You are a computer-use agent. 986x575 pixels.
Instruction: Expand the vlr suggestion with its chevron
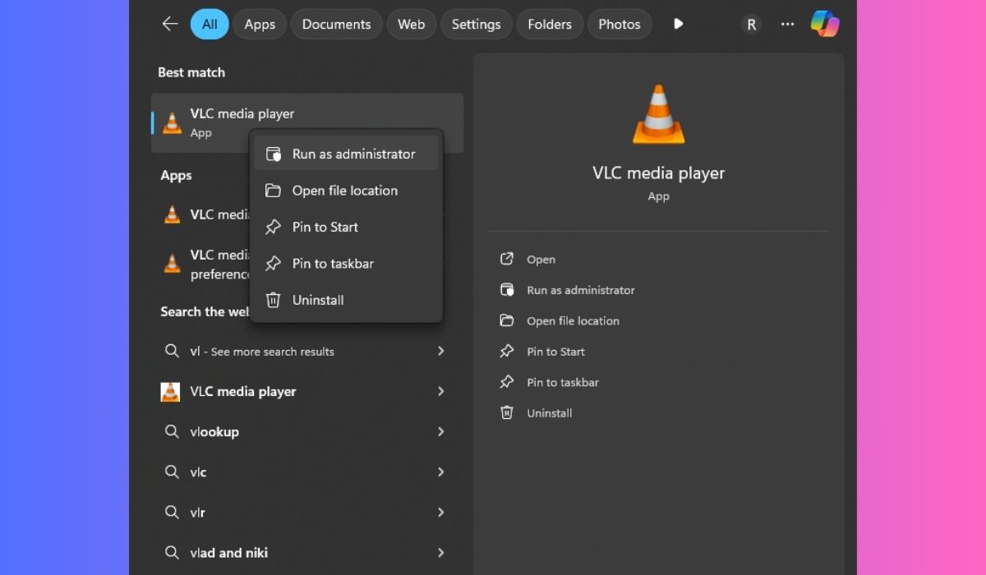[x=441, y=512]
